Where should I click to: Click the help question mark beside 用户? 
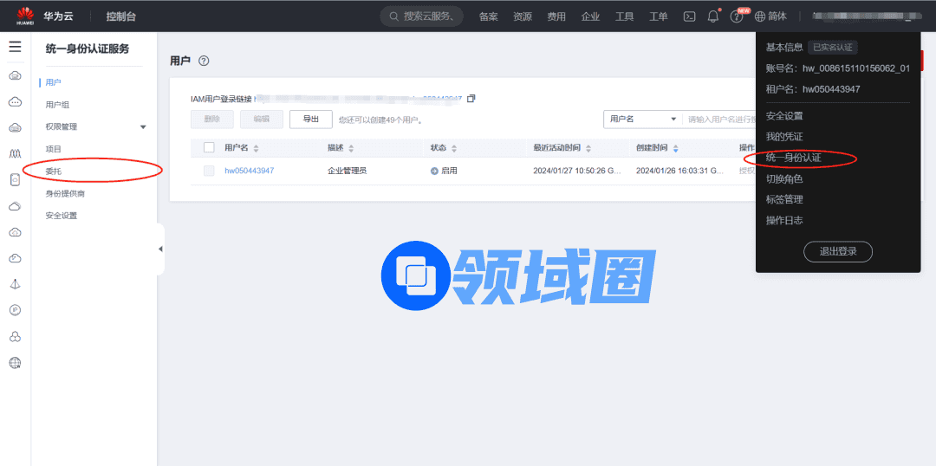click(204, 61)
